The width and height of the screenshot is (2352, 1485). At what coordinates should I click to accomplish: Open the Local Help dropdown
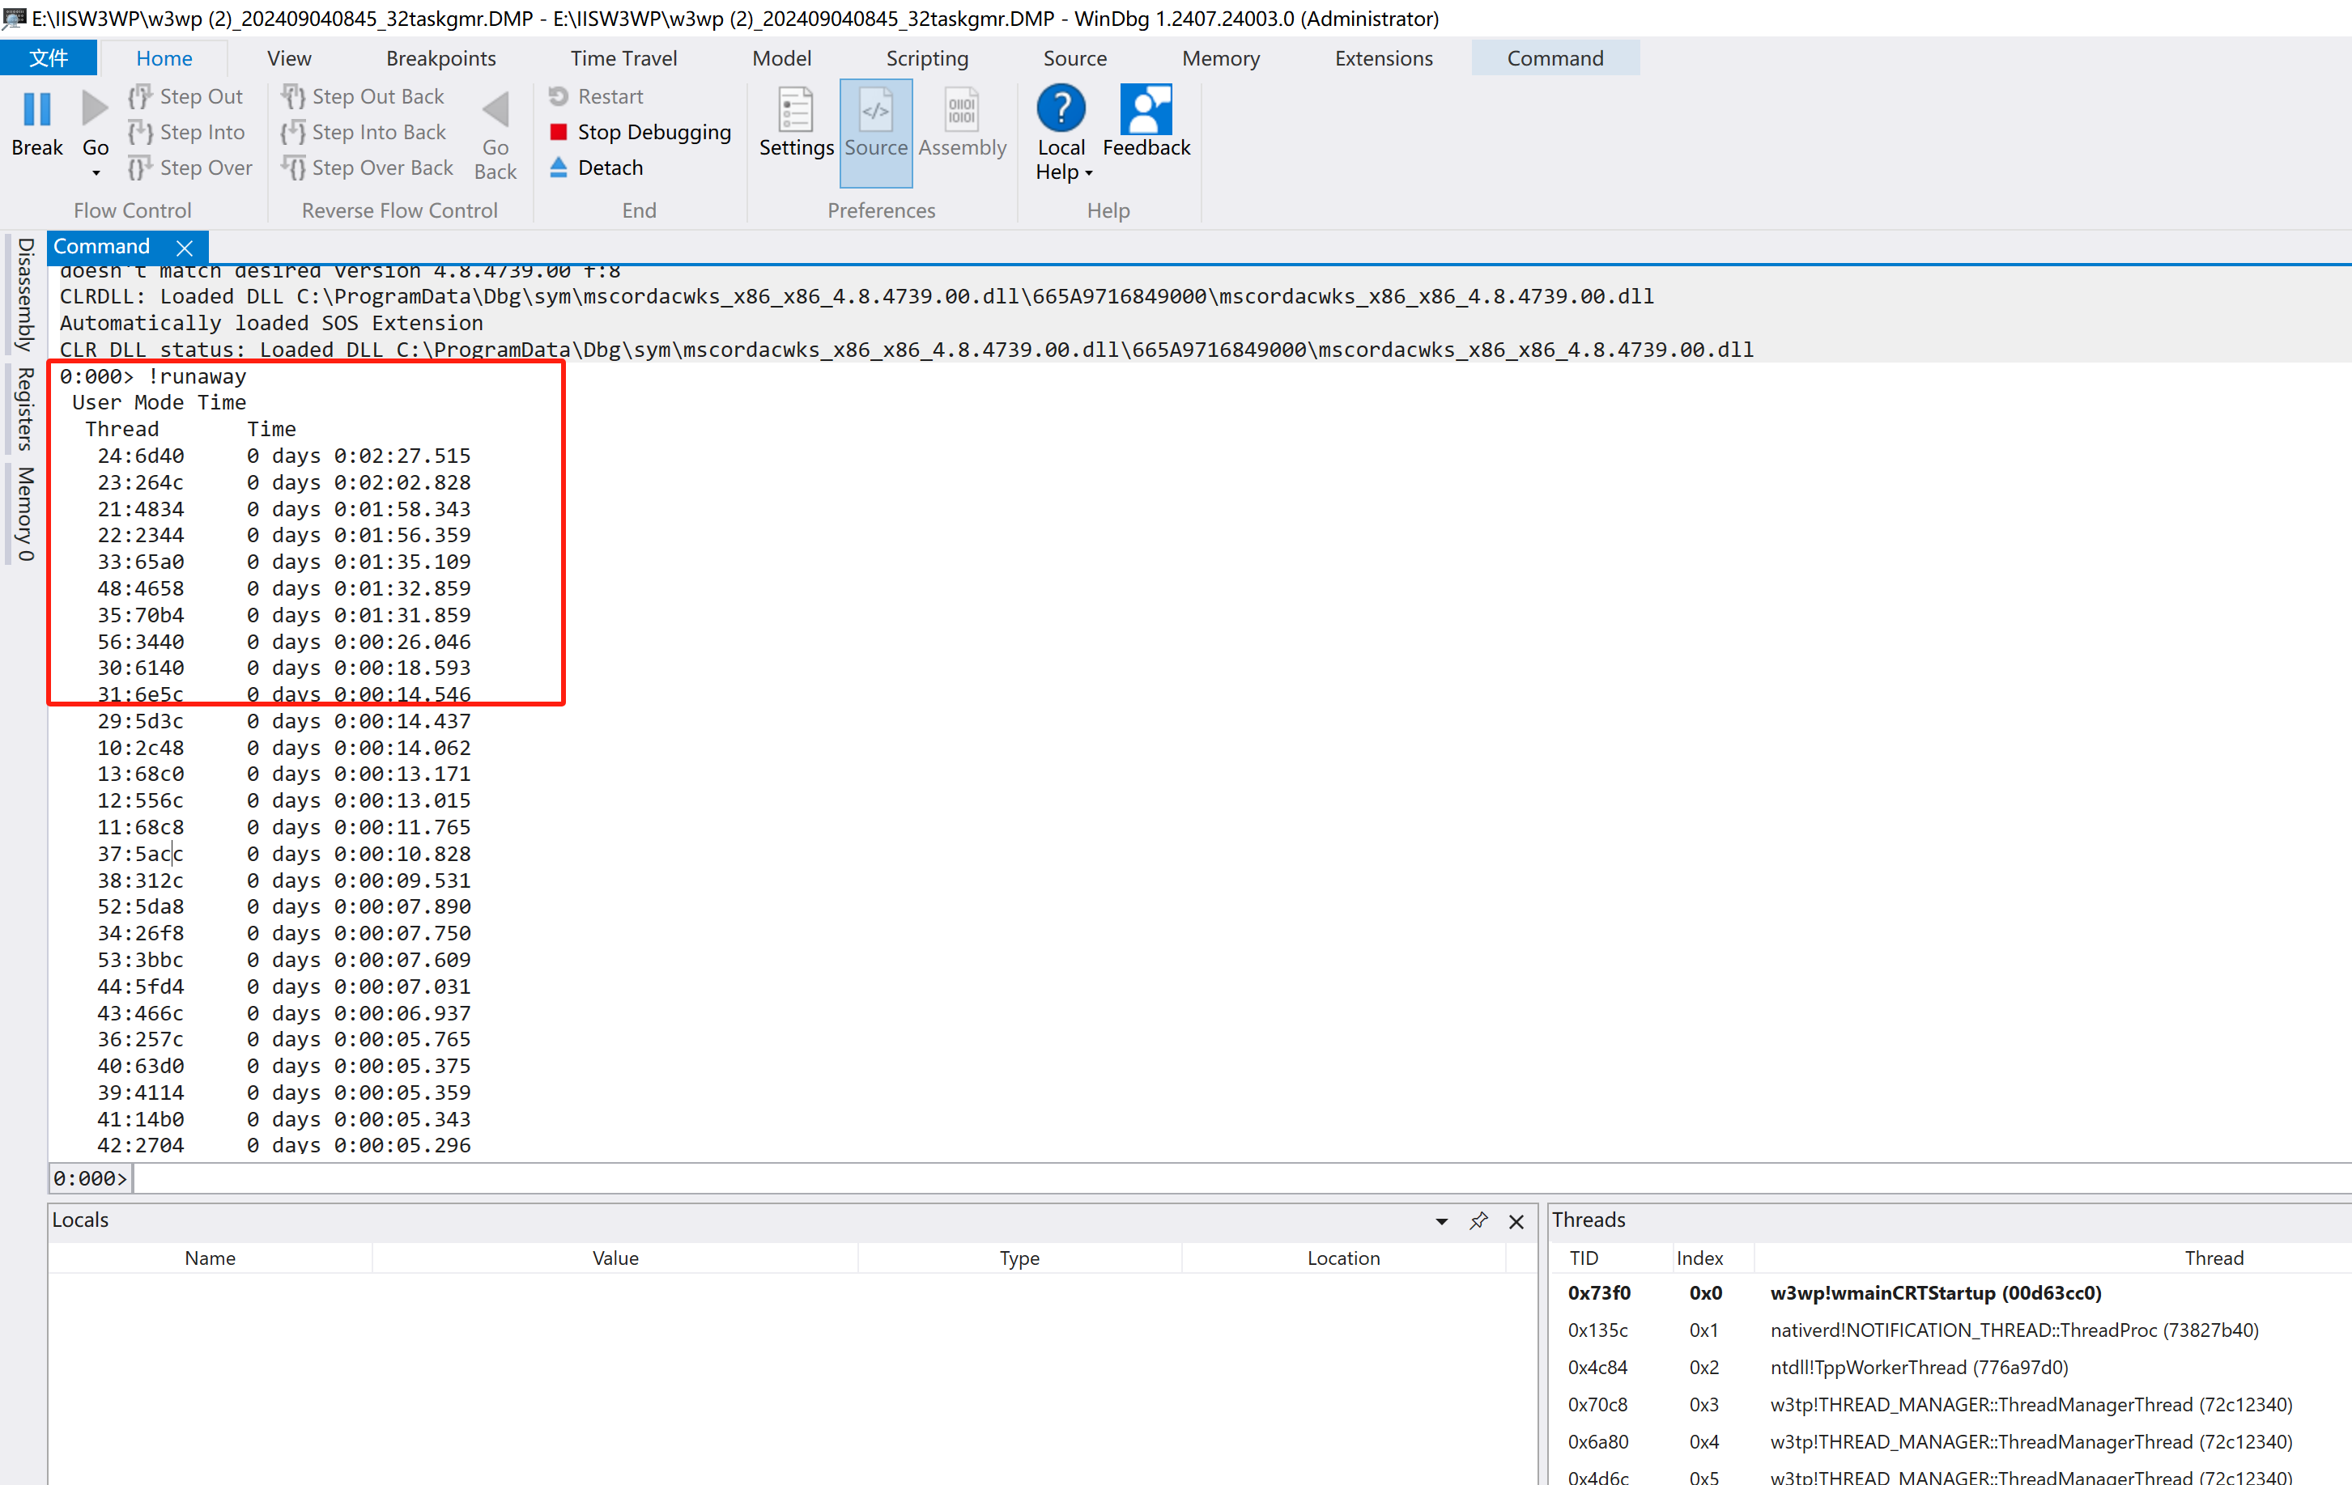1088,174
